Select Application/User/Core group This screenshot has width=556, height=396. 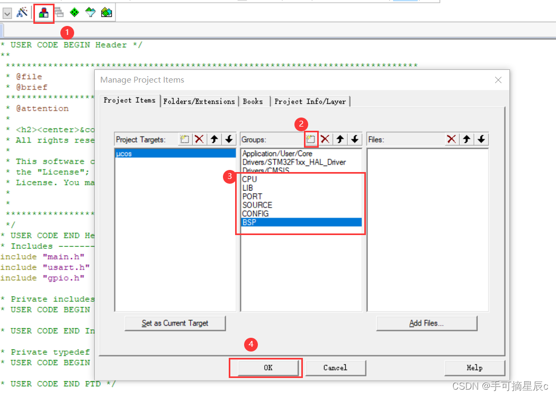tap(301, 154)
